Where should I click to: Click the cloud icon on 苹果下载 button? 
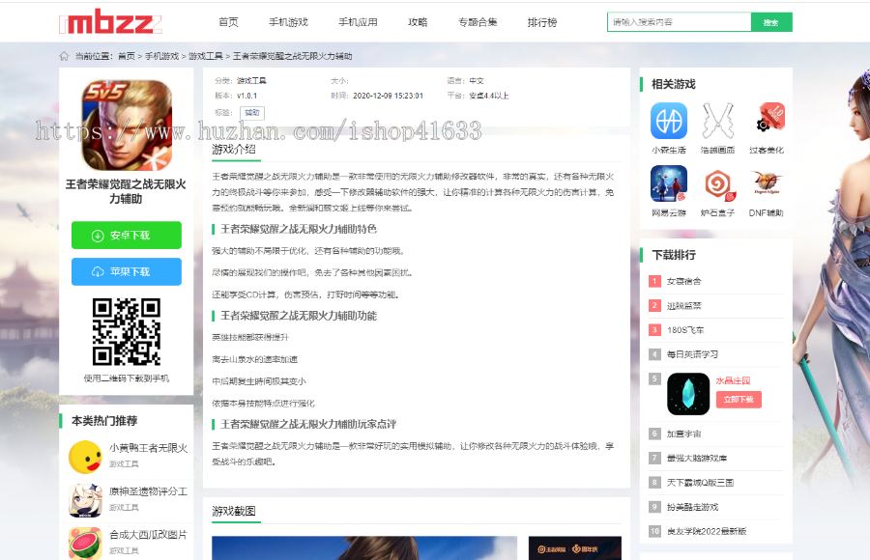pos(98,271)
